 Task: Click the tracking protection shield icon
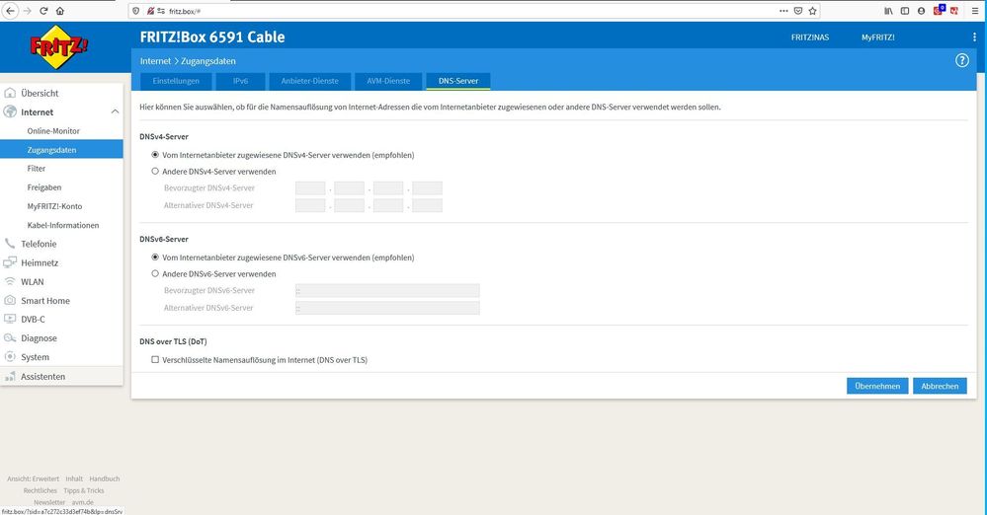click(x=136, y=11)
